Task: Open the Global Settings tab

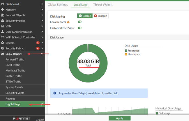Action: click(x=58, y=5)
